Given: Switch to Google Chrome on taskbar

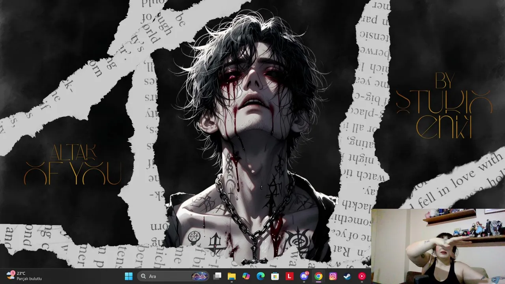Looking at the screenshot, I should (318, 276).
